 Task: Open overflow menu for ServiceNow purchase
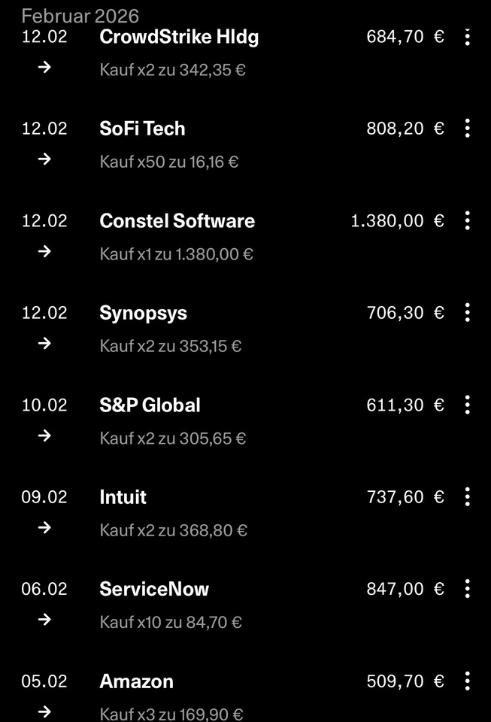(x=467, y=589)
